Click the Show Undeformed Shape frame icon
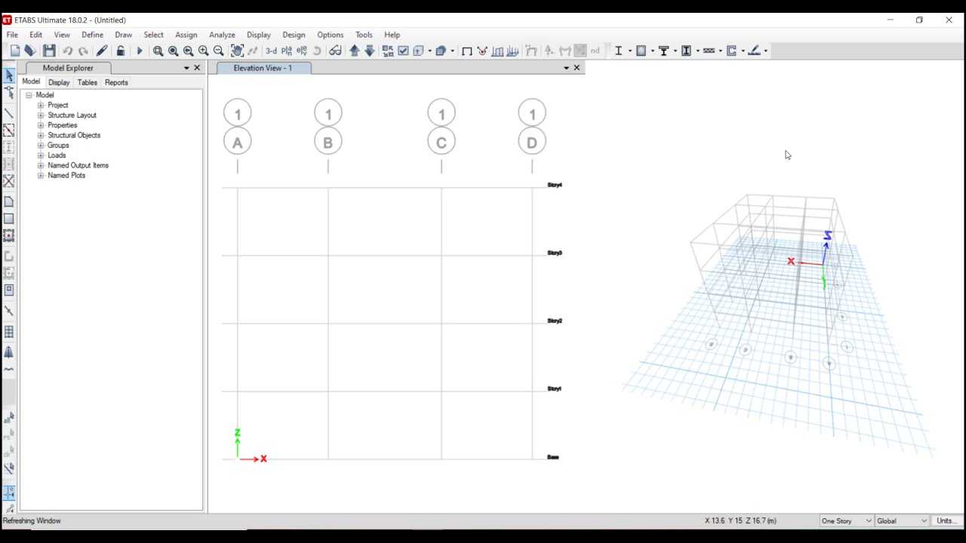Image resolution: width=966 pixels, height=543 pixels. [467, 51]
